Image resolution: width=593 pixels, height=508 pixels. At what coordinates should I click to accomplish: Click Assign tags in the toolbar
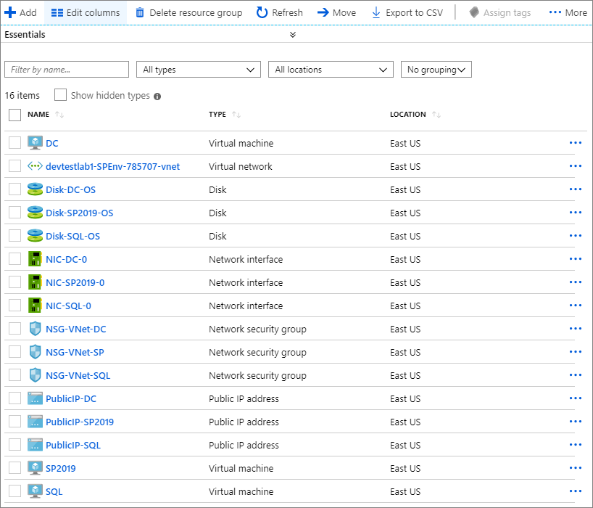[500, 12]
